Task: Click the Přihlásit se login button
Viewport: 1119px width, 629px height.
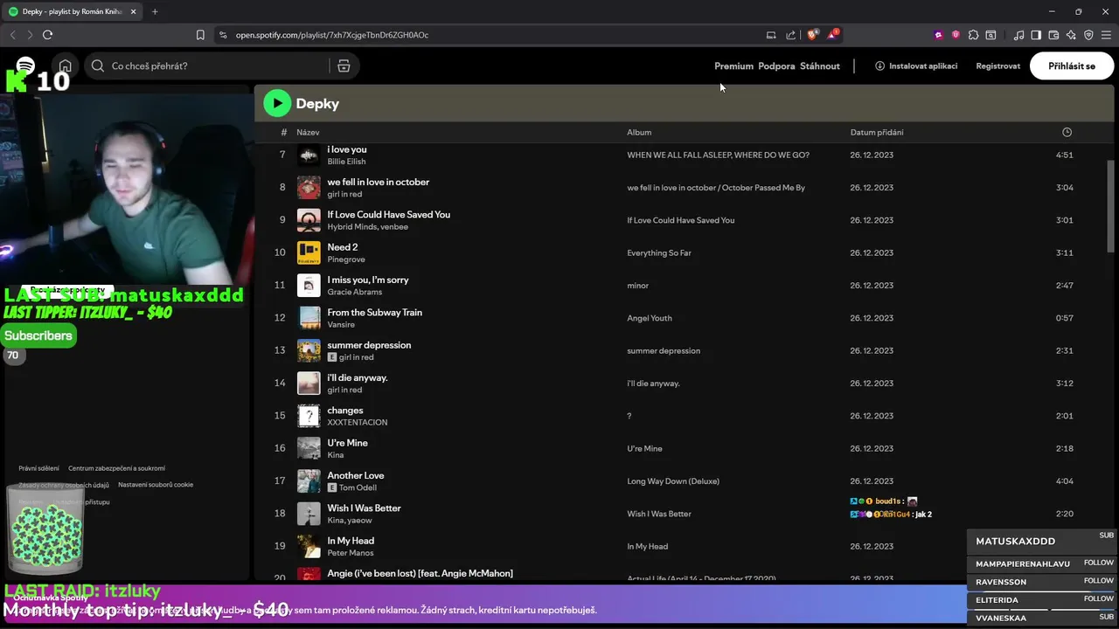Action: click(x=1072, y=66)
